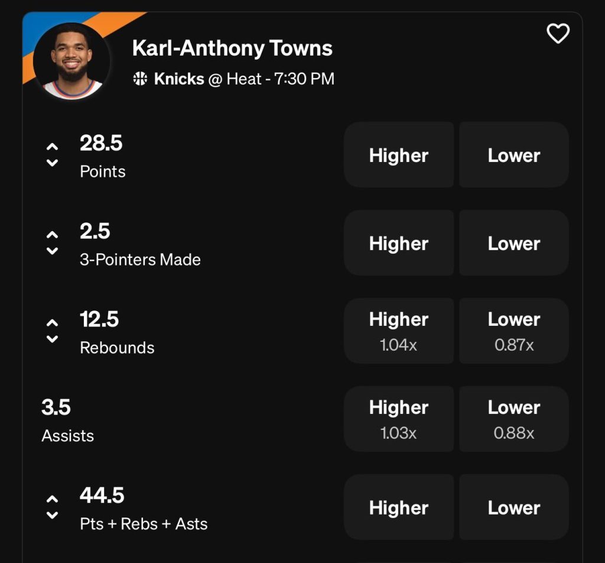Lower the Pts + Rebs + Asts line
This screenshot has width=605, height=563.
pos(53,516)
